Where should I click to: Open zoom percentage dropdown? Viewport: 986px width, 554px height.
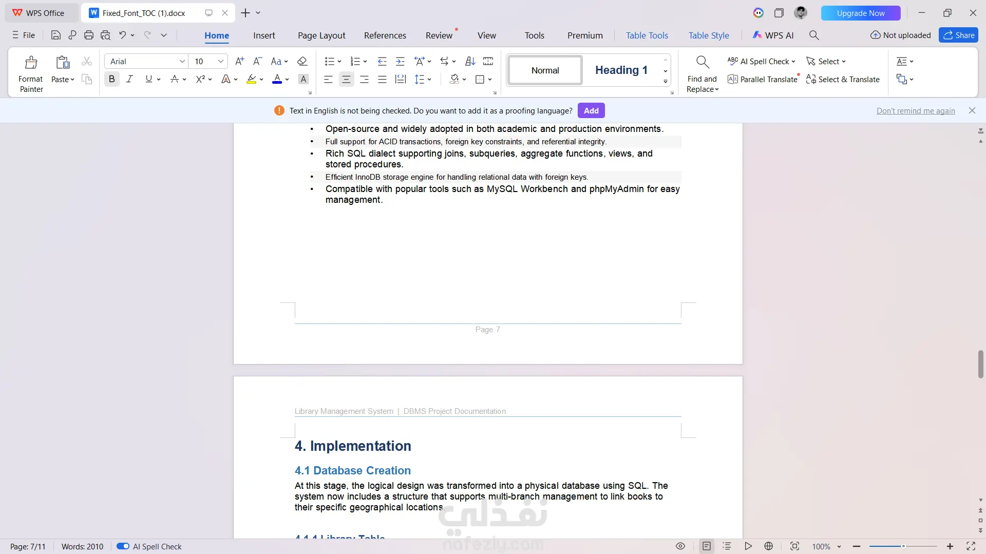[x=839, y=546]
